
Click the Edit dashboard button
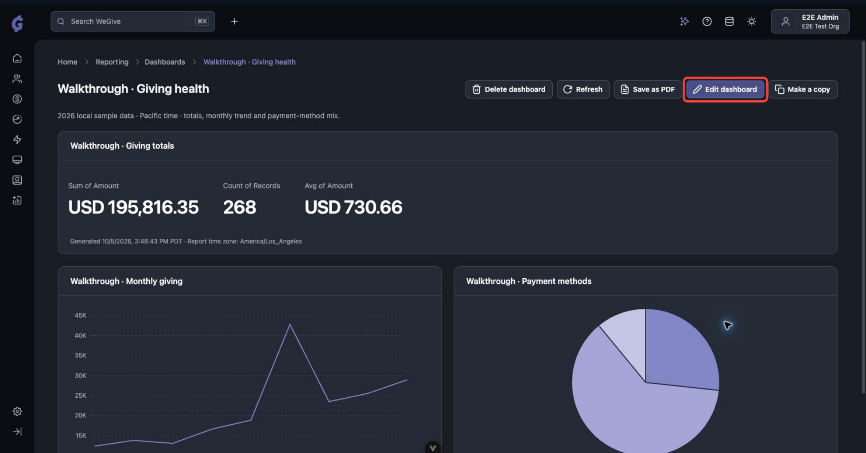[725, 89]
